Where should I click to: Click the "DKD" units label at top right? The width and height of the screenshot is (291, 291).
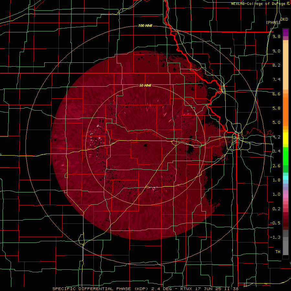click(284, 19)
